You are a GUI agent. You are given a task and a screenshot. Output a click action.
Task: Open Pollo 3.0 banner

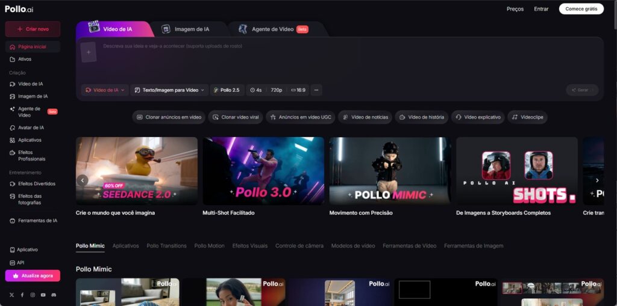(x=264, y=171)
